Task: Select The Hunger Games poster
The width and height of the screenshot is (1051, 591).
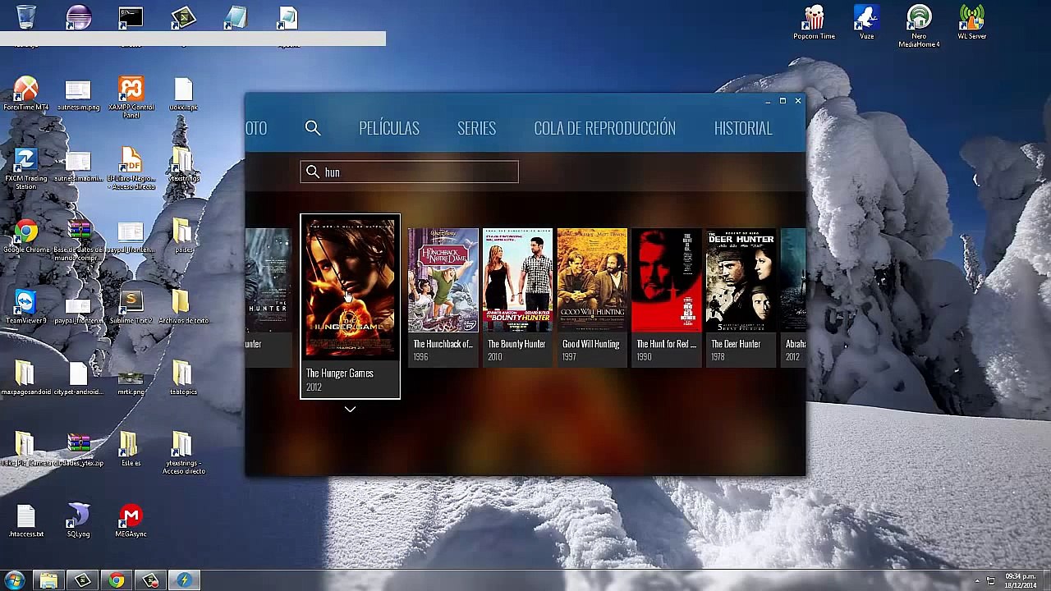Action: pyautogui.click(x=350, y=289)
